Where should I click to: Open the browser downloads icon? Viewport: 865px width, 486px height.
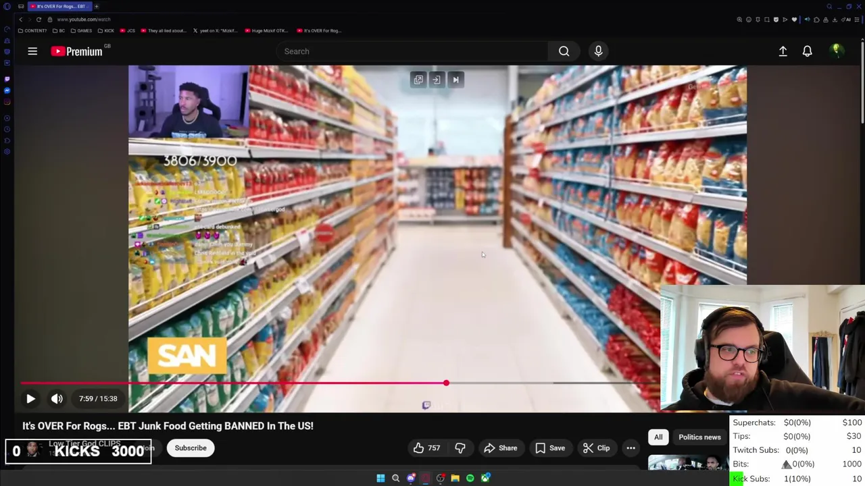(x=835, y=20)
